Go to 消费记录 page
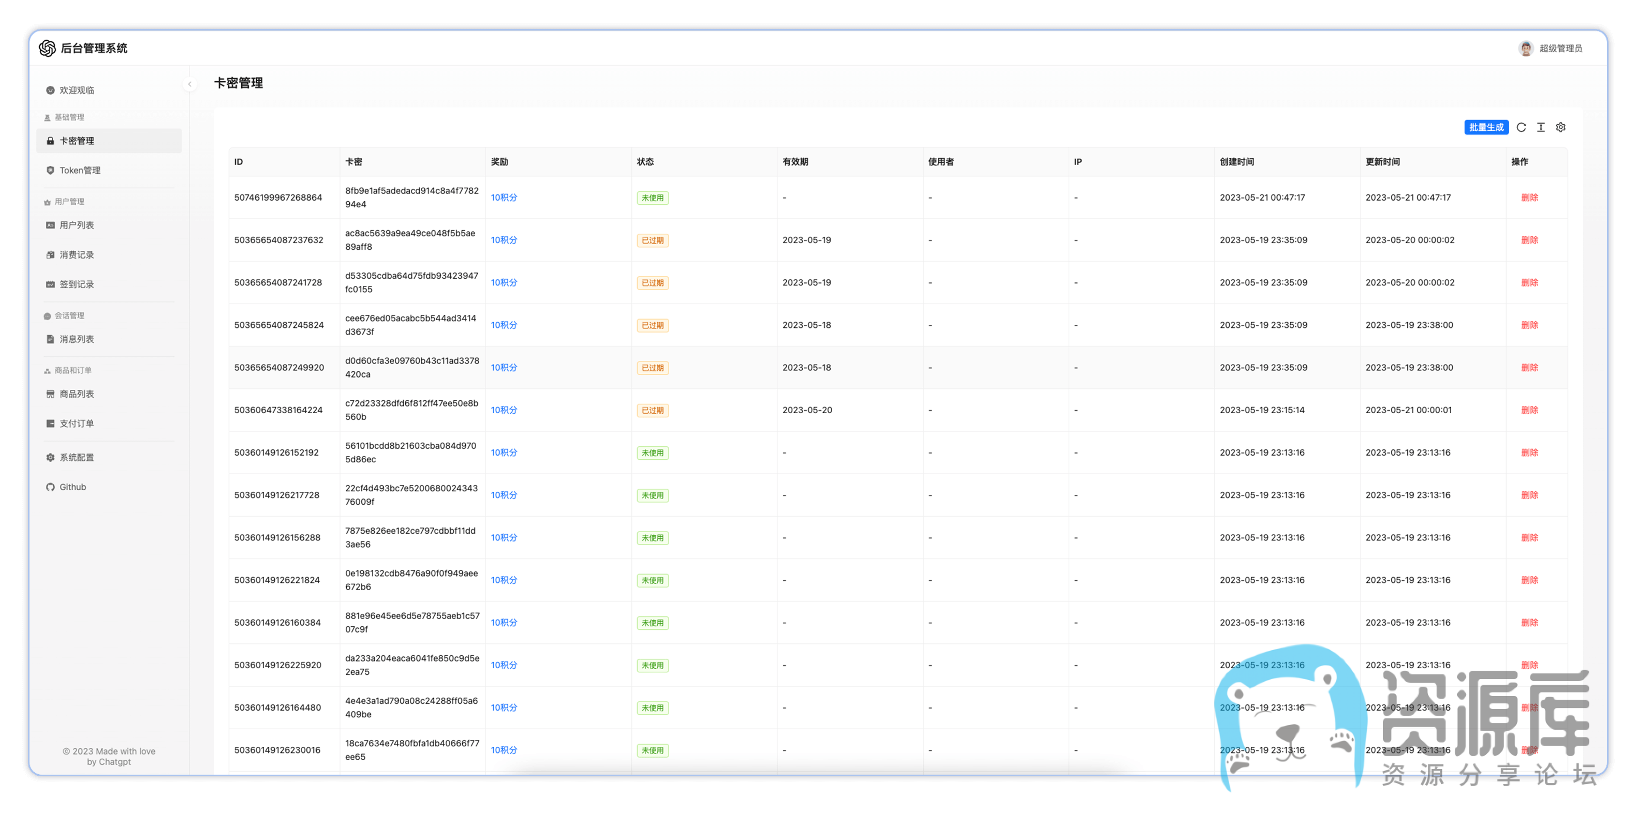 tap(77, 254)
